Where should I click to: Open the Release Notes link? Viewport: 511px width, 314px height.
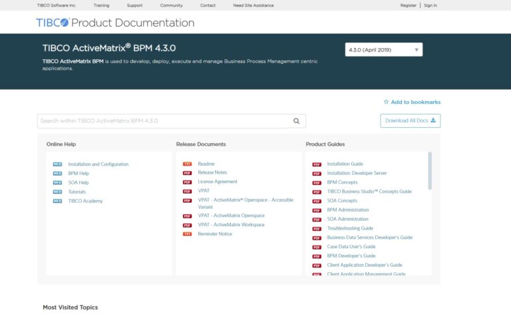click(x=212, y=172)
